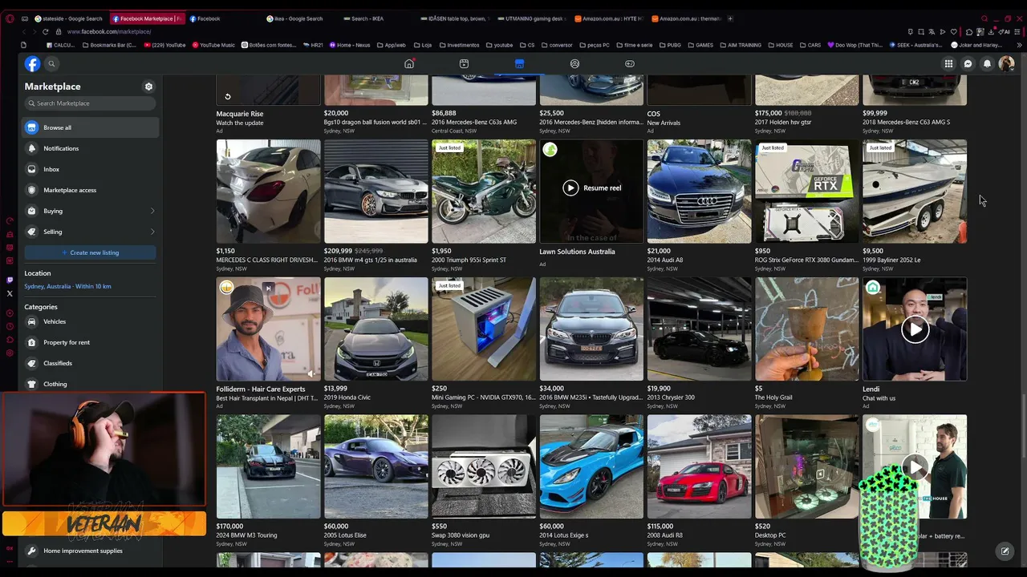Open the Facebook menu grid icon
Viewport: 1027px width, 577px height.
948,64
